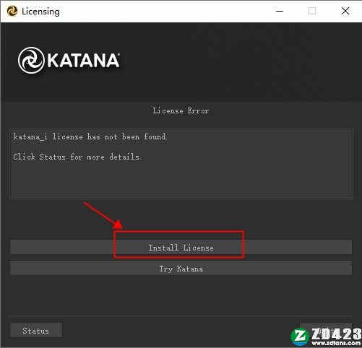Click the green Z watermark logo
Screen dimensions: 362x348
click(x=300, y=336)
